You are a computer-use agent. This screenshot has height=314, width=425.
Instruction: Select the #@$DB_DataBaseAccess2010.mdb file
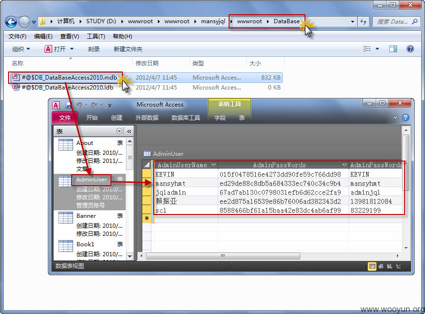click(69, 77)
